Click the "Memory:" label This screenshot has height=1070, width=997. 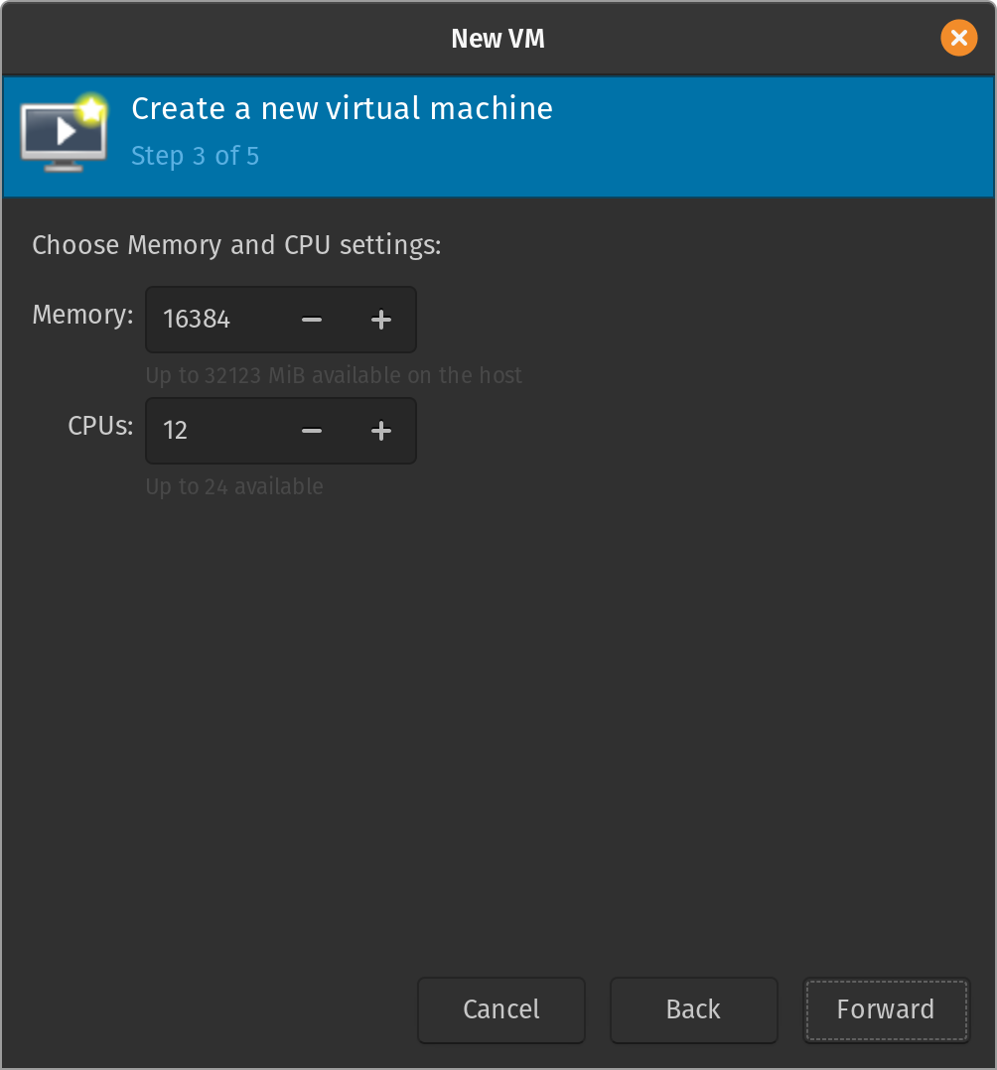tap(82, 316)
